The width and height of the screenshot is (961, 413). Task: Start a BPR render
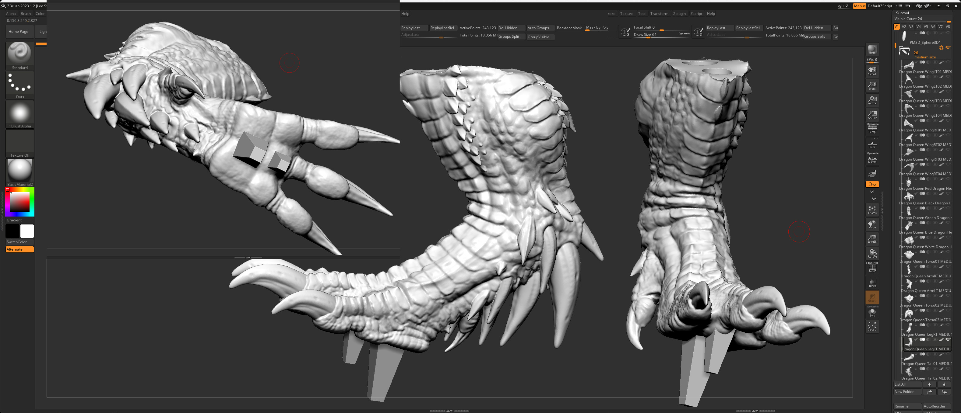(872, 49)
